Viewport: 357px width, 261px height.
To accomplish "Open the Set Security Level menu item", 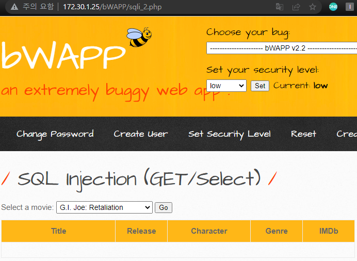I will [230, 134].
